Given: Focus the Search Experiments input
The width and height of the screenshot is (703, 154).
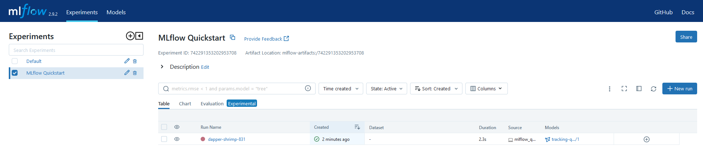Looking at the screenshot, I should pos(76,50).
